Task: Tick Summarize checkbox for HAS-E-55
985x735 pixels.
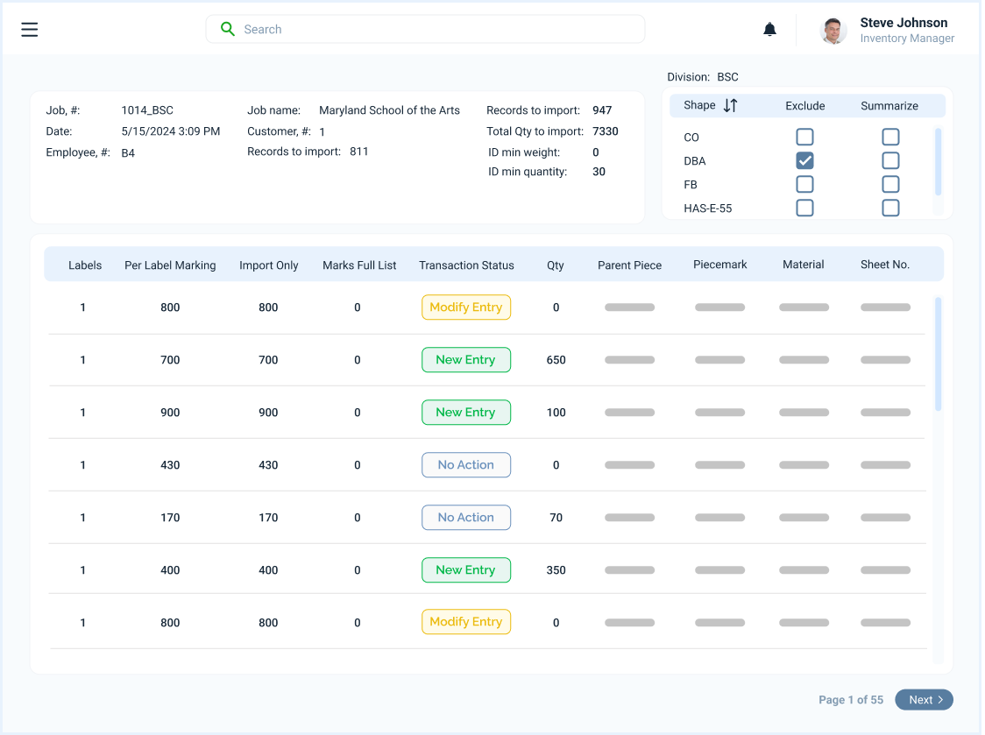Action: [x=890, y=208]
